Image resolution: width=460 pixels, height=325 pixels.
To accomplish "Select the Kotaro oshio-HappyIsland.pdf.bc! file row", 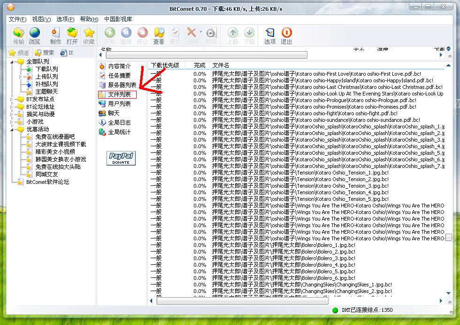I will coord(297,80).
